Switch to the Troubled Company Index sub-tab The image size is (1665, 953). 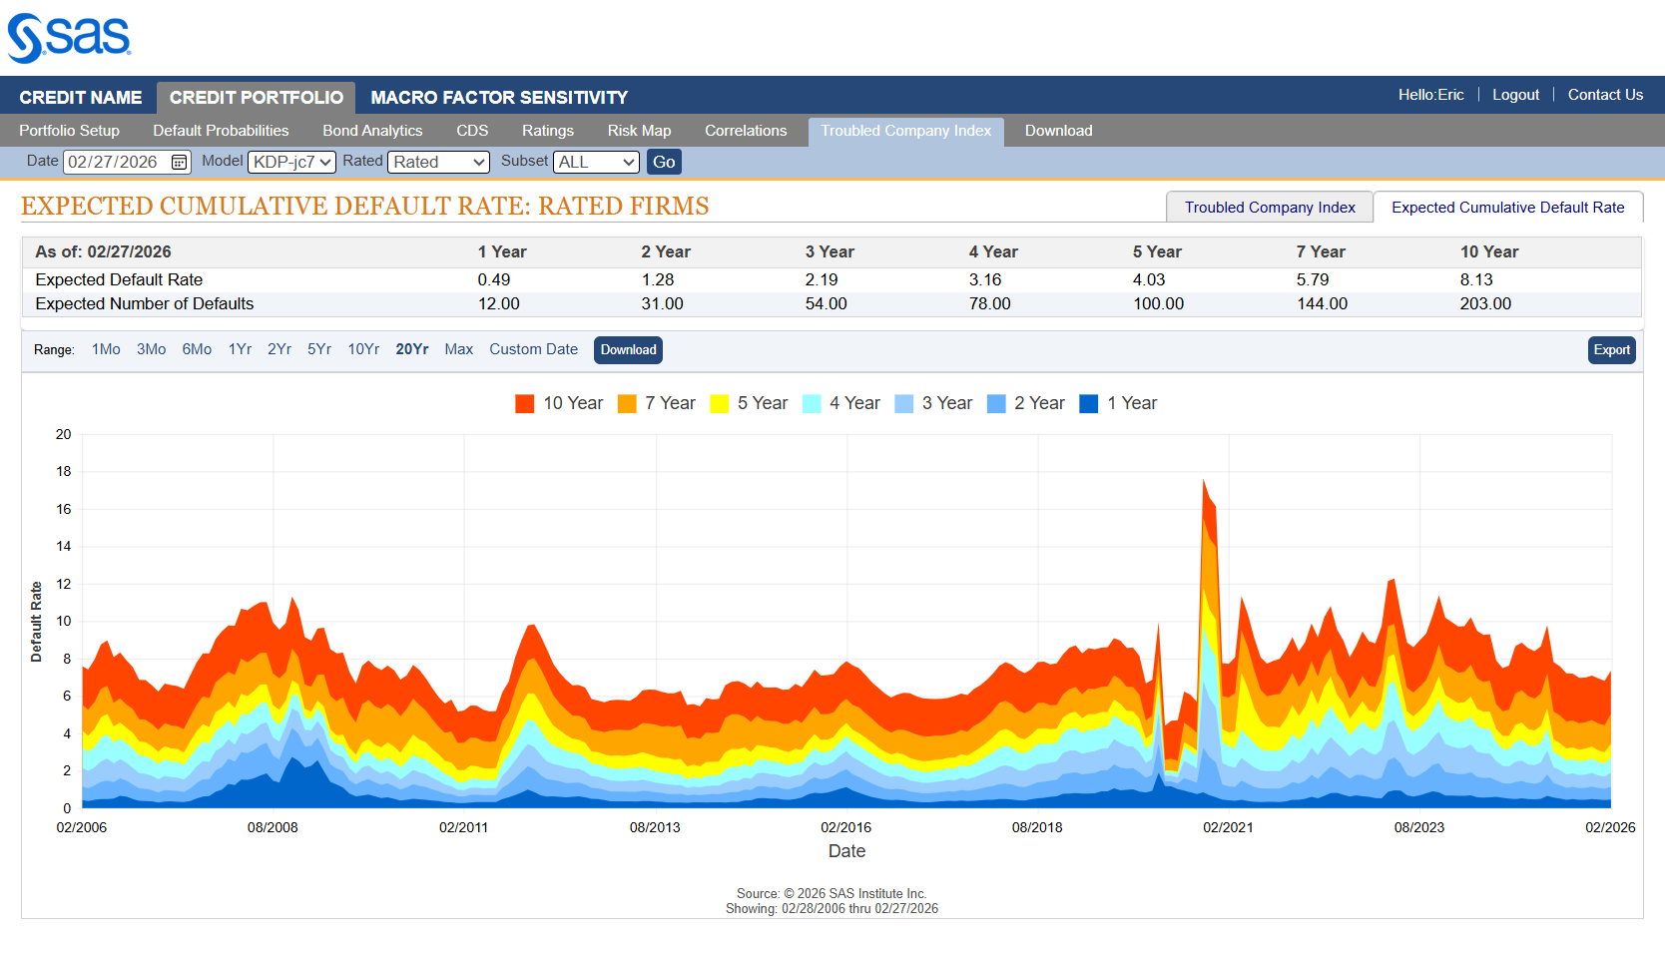click(x=1270, y=208)
